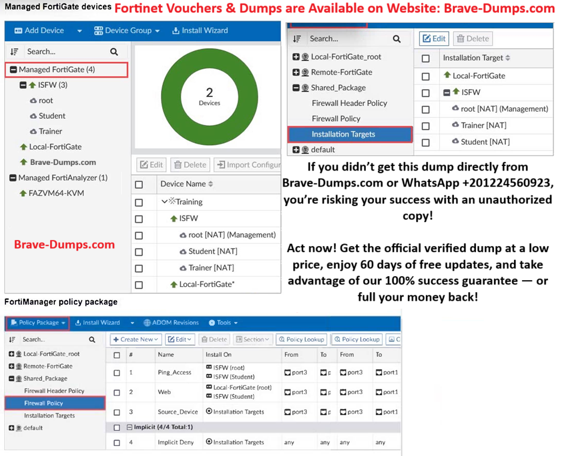The height and width of the screenshot is (456, 562).
Task: Open the Create New dropdown
Action: (x=136, y=339)
